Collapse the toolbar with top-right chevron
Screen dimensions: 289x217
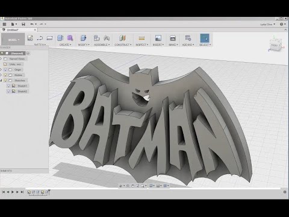tap(285, 30)
